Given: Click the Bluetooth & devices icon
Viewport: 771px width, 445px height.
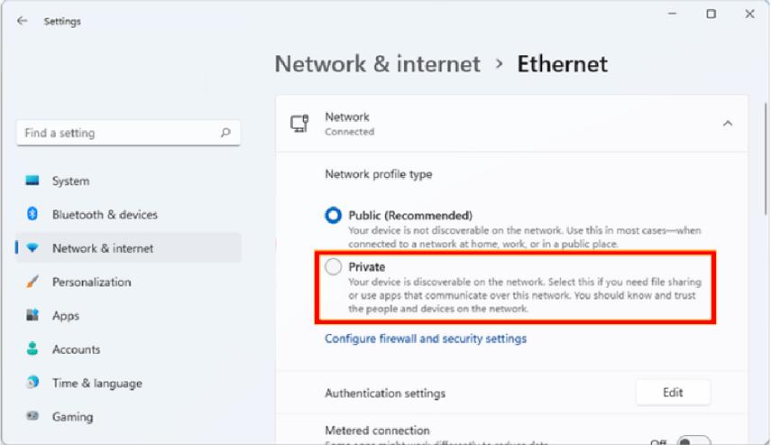Looking at the screenshot, I should click(32, 214).
